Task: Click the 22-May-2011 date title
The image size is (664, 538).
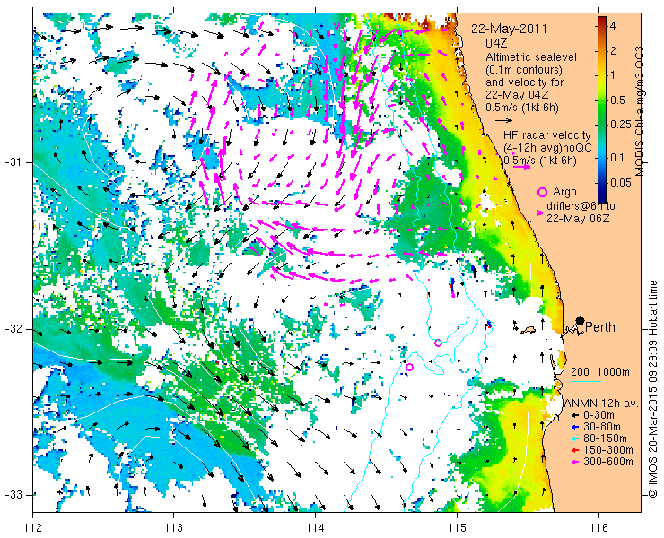Action: pos(510,30)
